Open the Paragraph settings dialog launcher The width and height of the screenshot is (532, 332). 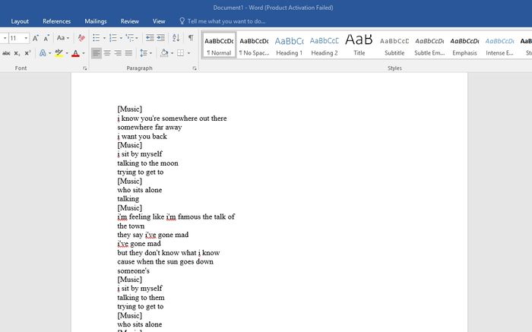[x=195, y=68]
